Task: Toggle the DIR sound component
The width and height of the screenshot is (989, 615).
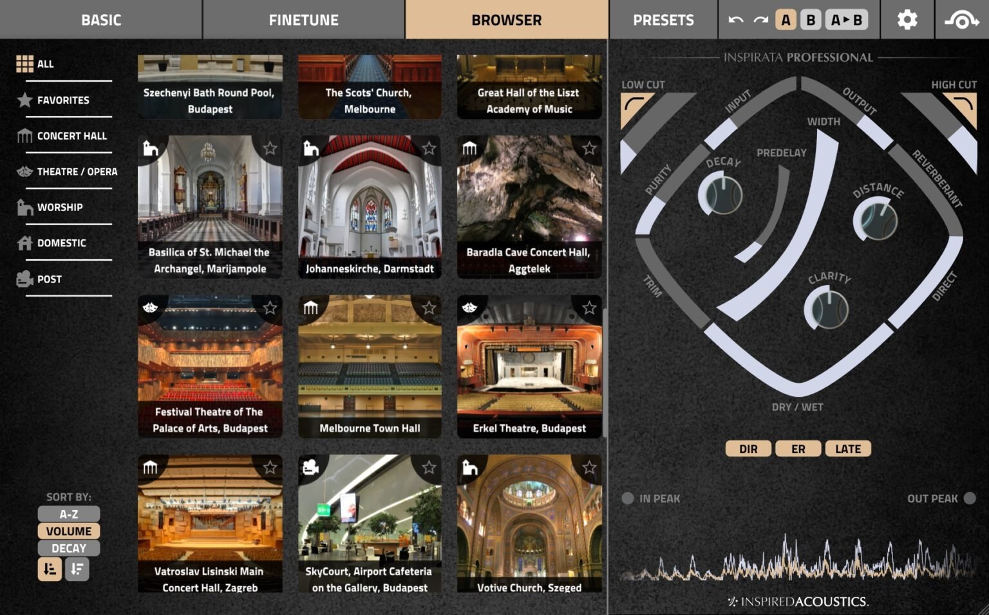Action: pos(748,449)
